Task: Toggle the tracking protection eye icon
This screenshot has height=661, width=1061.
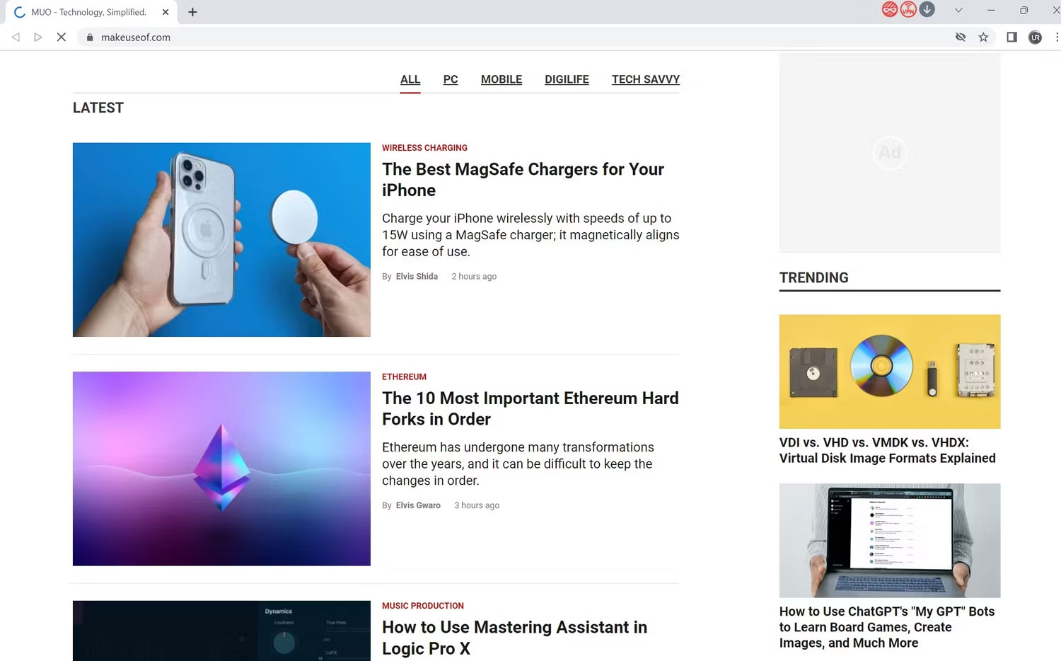Action: pyautogui.click(x=960, y=37)
